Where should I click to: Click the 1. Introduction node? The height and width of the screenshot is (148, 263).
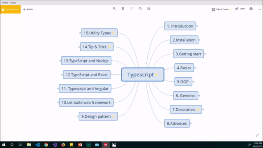[180, 26]
